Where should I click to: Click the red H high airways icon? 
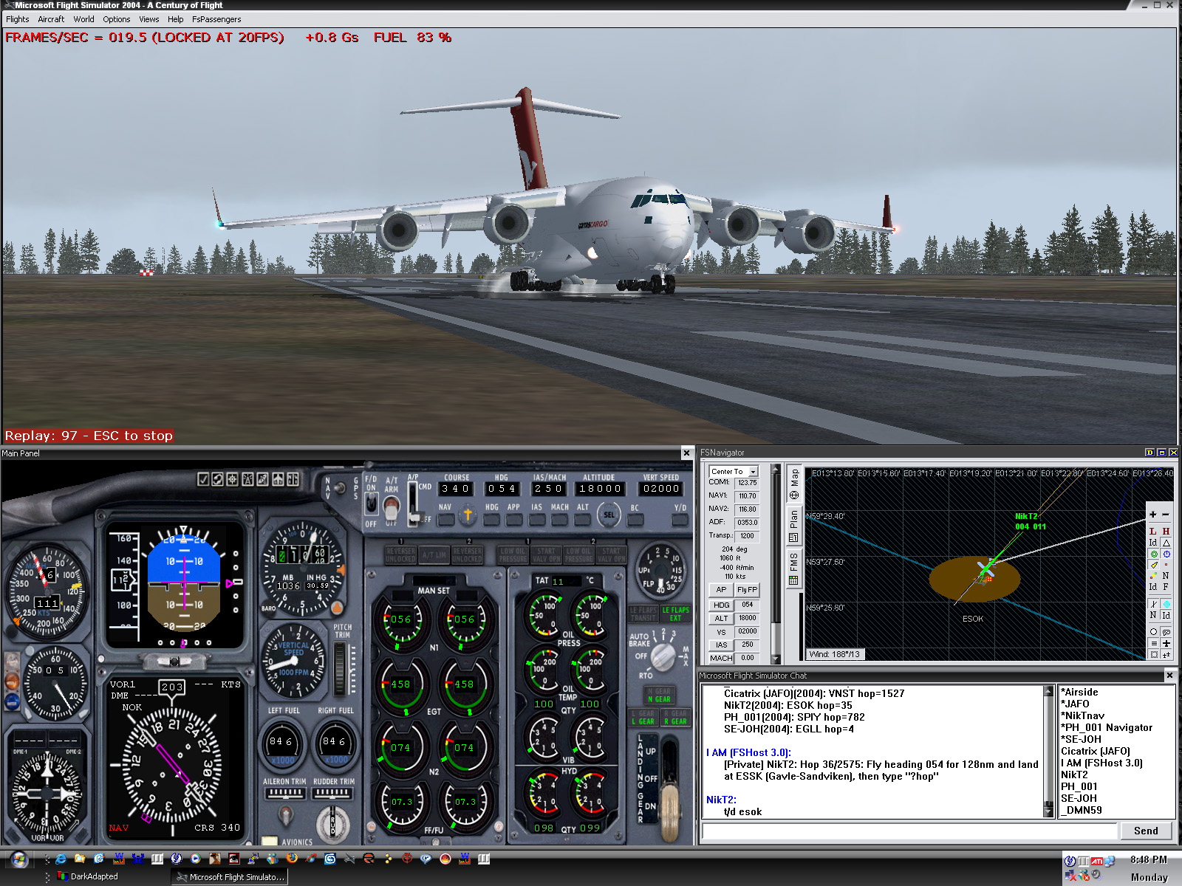pyautogui.click(x=1166, y=531)
